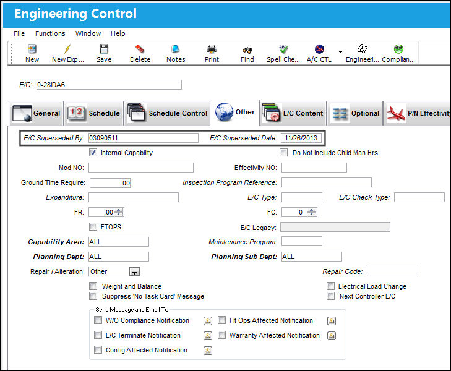Click the Planning Sub Dept field
This screenshot has height=371, width=451.
point(312,257)
